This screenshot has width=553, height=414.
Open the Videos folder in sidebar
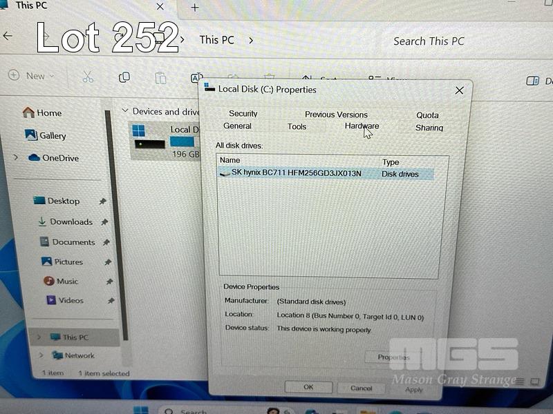click(x=64, y=300)
